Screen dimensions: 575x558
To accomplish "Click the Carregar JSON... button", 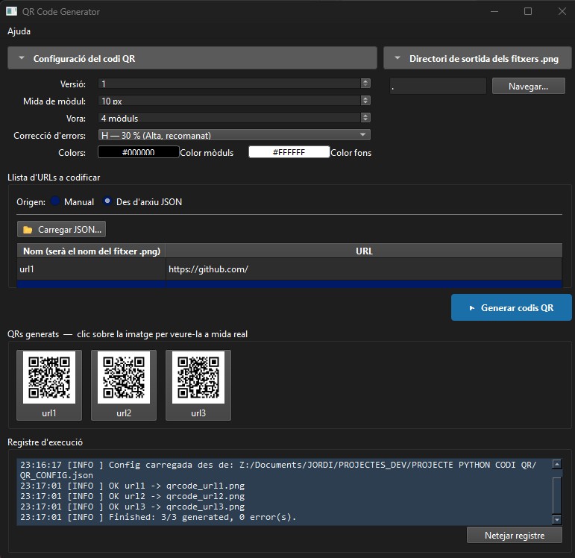I will pos(62,229).
